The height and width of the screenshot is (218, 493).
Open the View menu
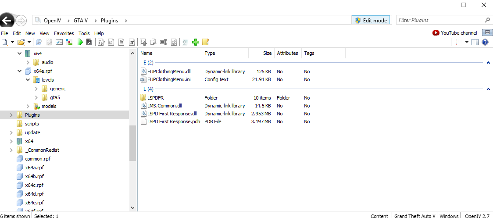click(44, 33)
